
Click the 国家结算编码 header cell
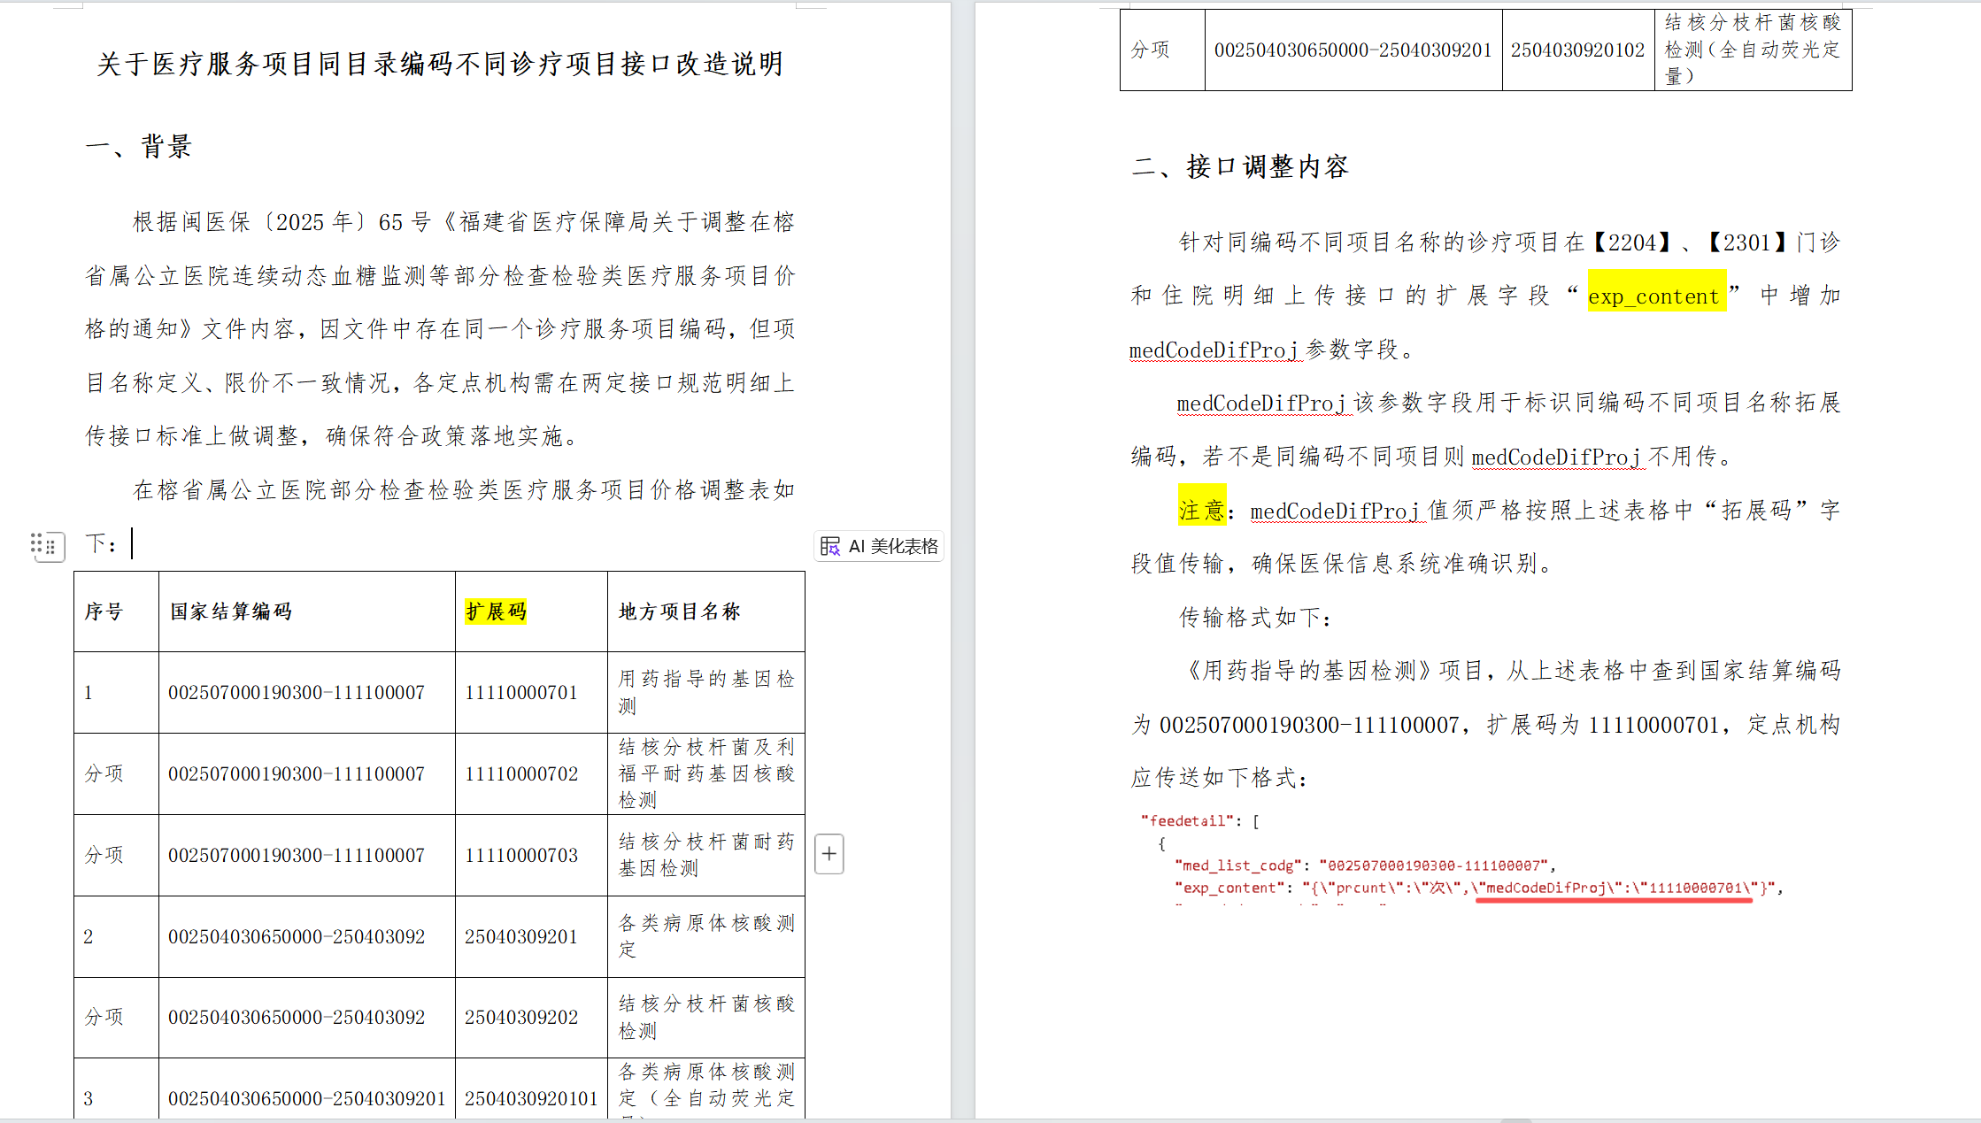coord(231,611)
